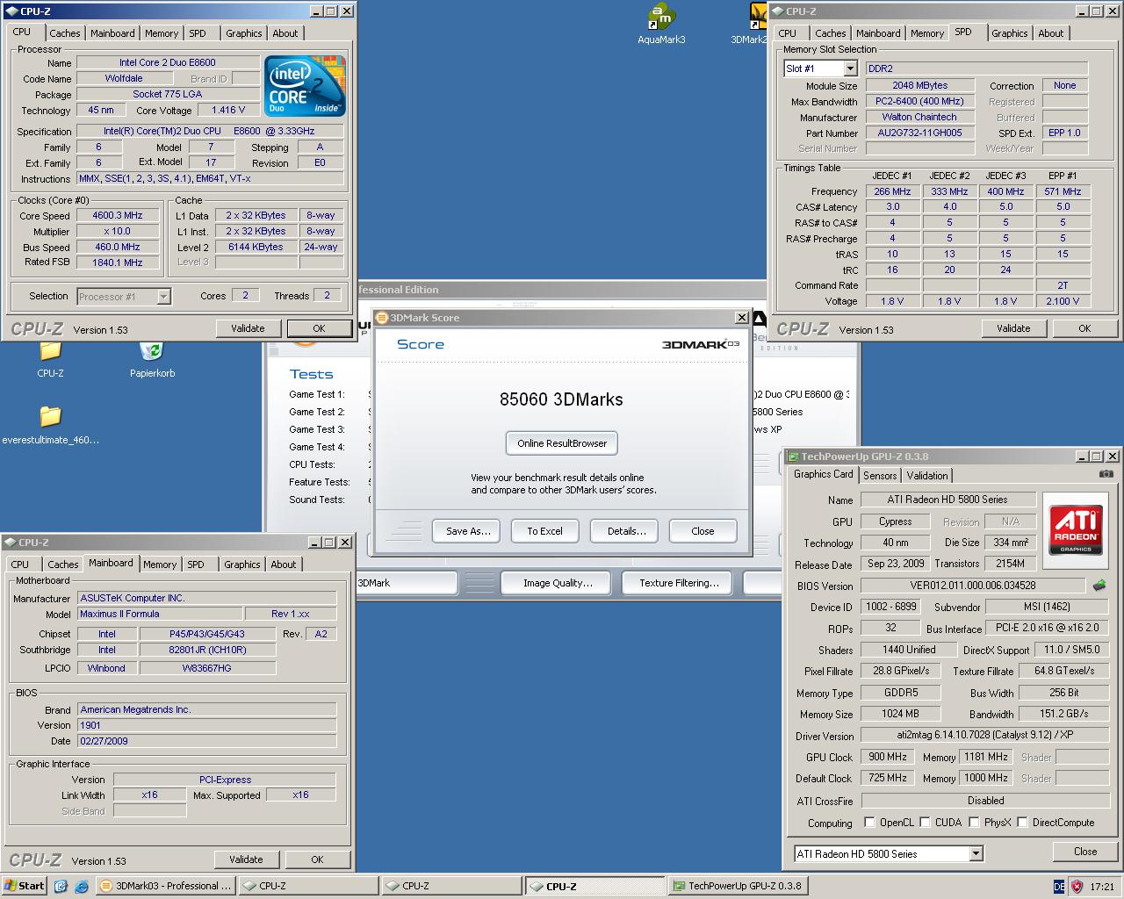This screenshot has height=899, width=1124.
Task: Click Validate in top-right CPU-Z
Action: pos(1013,328)
